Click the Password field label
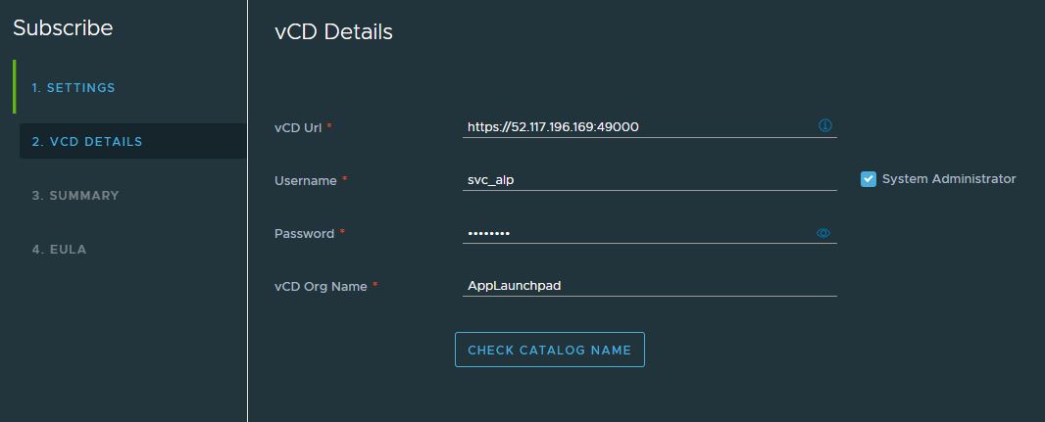This screenshot has height=422, width=1045. [305, 233]
